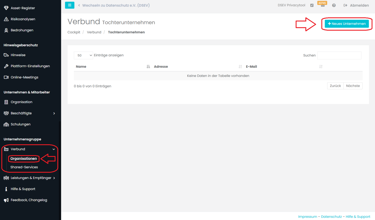Image resolution: width=375 pixels, height=220 pixels.
Task: Open the Hilfe & Support footer link
Action: tap(358, 217)
